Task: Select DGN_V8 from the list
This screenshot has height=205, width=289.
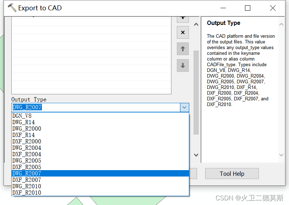Action: click(x=100, y=116)
